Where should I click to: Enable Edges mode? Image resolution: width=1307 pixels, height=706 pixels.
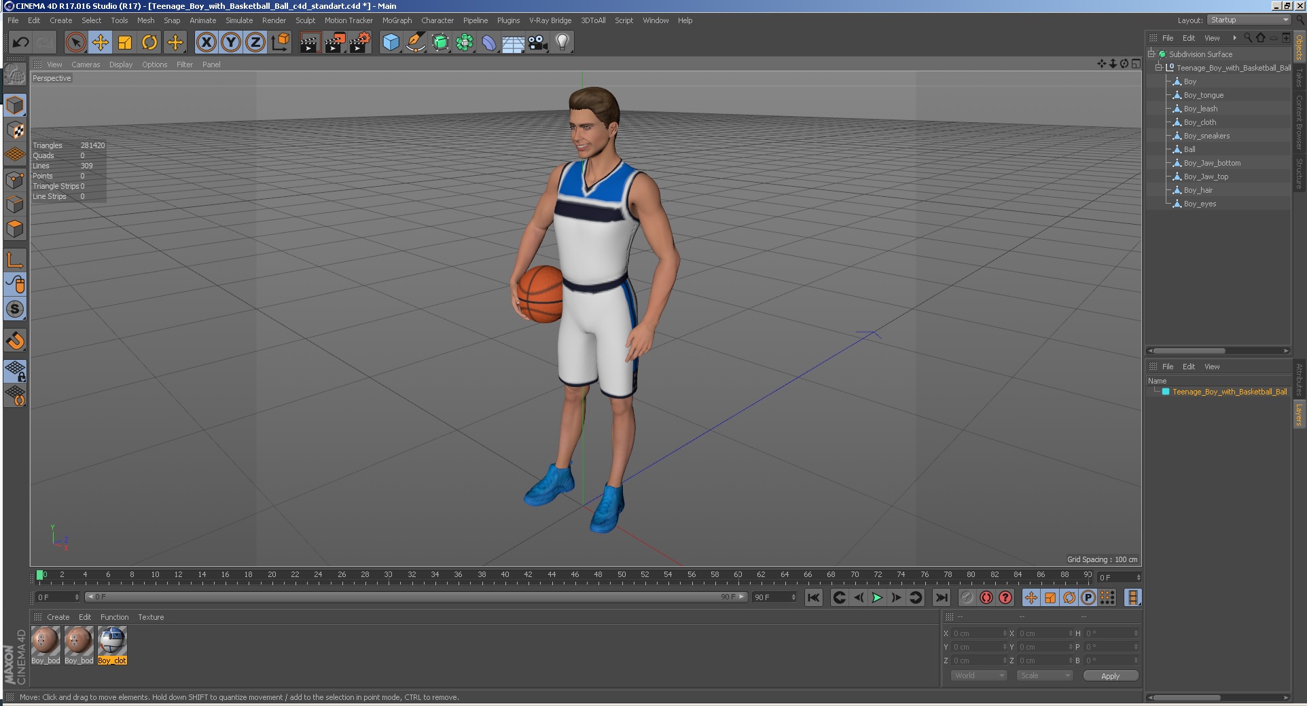(x=15, y=204)
